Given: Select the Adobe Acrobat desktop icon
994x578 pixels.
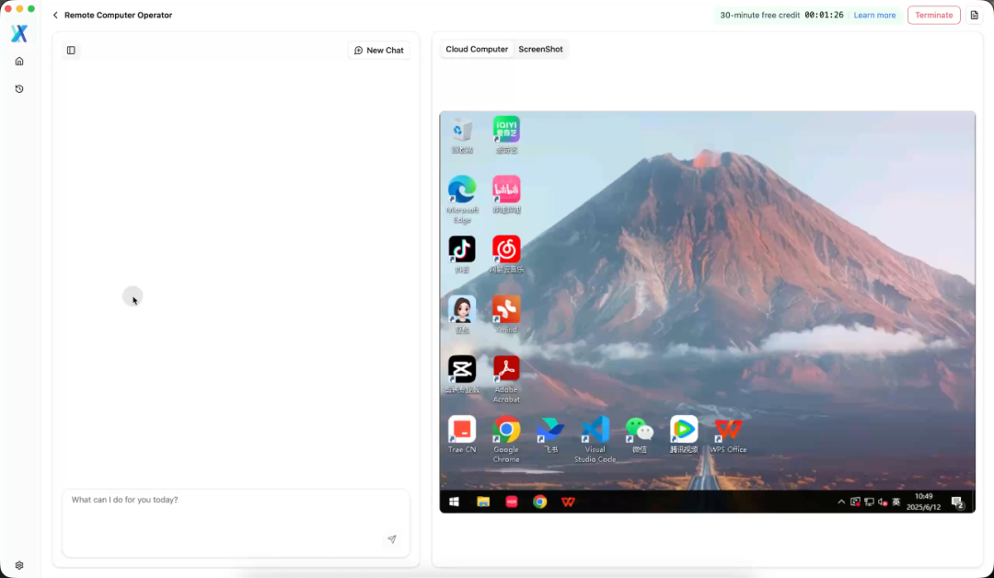Looking at the screenshot, I should 506,379.
